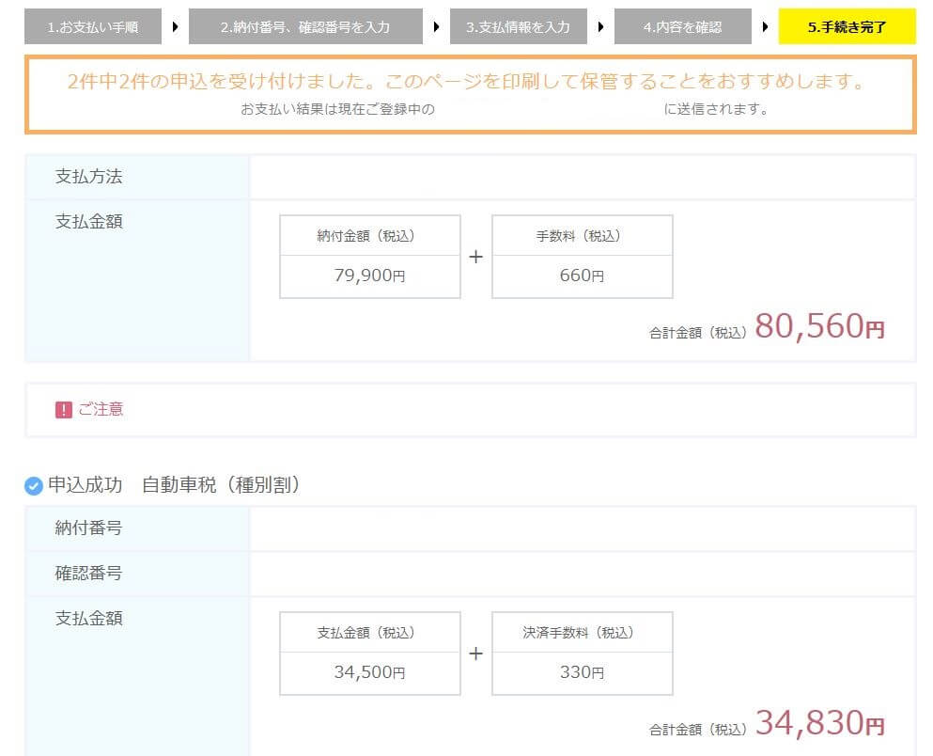Select step 2.納付番号、確認番号を入力
Screen dimensions: 933x756
pos(305,26)
